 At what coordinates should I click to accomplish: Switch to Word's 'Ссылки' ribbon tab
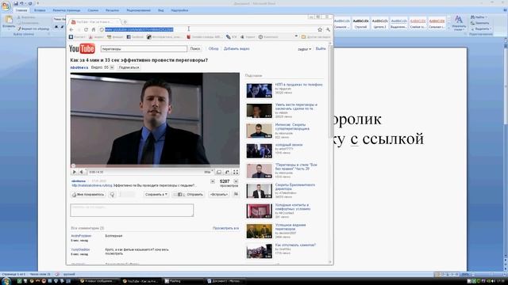93,10
